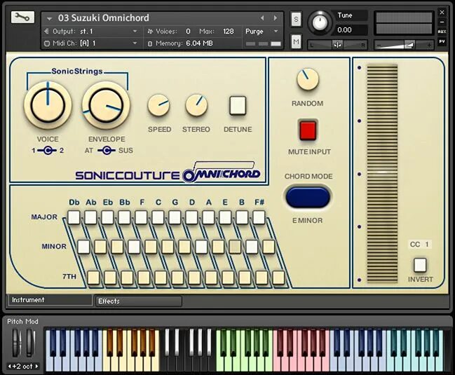Click the VOICE knob

[x=48, y=105]
